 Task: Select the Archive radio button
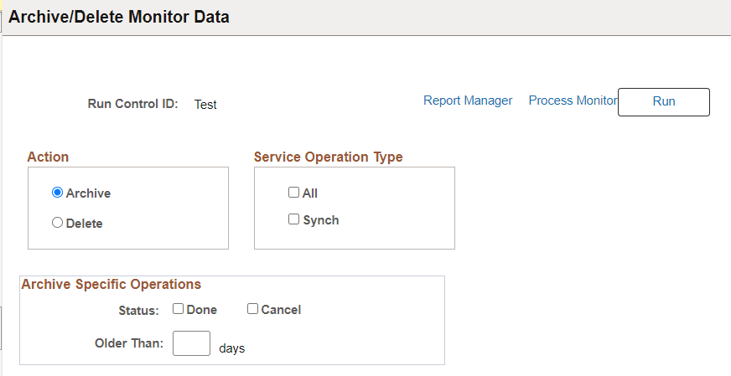click(x=58, y=193)
